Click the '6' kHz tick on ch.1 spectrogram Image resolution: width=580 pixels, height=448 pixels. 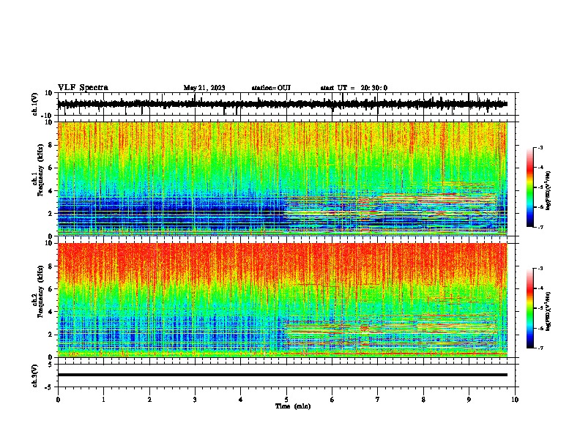(51, 168)
